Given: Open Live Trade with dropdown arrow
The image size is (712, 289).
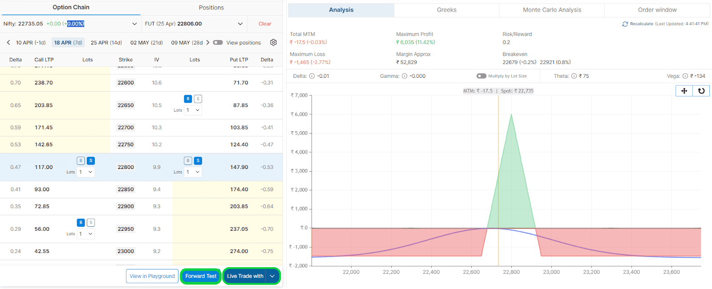Looking at the screenshot, I should click(x=272, y=276).
